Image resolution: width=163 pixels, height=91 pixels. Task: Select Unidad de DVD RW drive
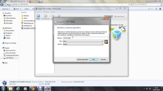(12, 55)
